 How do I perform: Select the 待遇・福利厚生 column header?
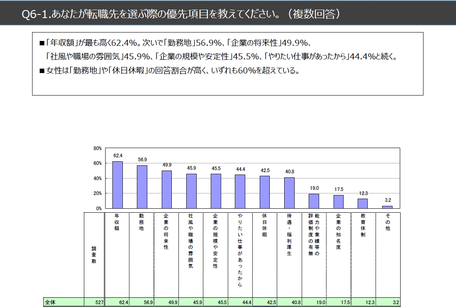[x=289, y=255]
